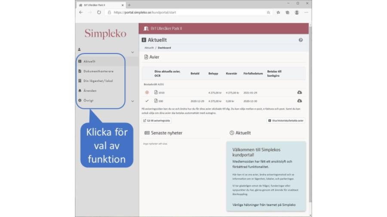Image resolution: width=387 pixels, height=217 pixels.
Task: Click the user profile icon in sidebar
Action: click(x=79, y=49)
